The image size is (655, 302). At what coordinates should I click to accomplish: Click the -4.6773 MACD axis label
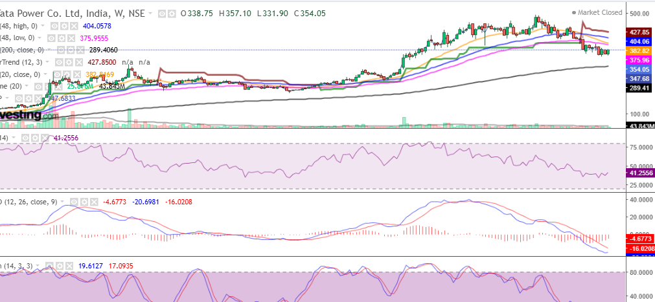click(x=639, y=239)
